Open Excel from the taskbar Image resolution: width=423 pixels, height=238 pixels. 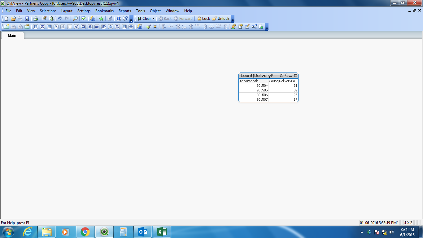[162, 232]
